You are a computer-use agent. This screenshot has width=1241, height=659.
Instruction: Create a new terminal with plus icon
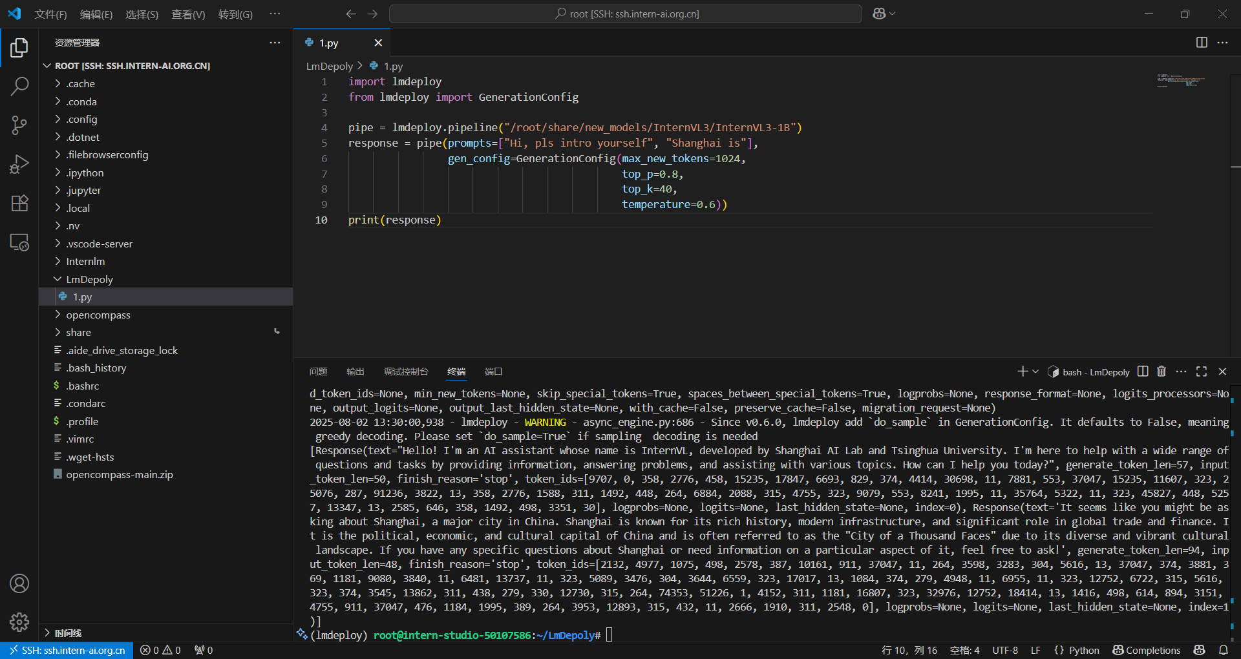[1022, 371]
